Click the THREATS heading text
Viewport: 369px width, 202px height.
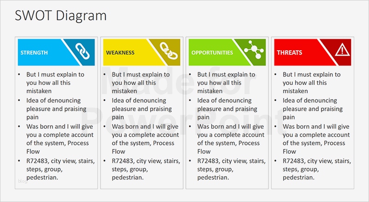(x=290, y=53)
